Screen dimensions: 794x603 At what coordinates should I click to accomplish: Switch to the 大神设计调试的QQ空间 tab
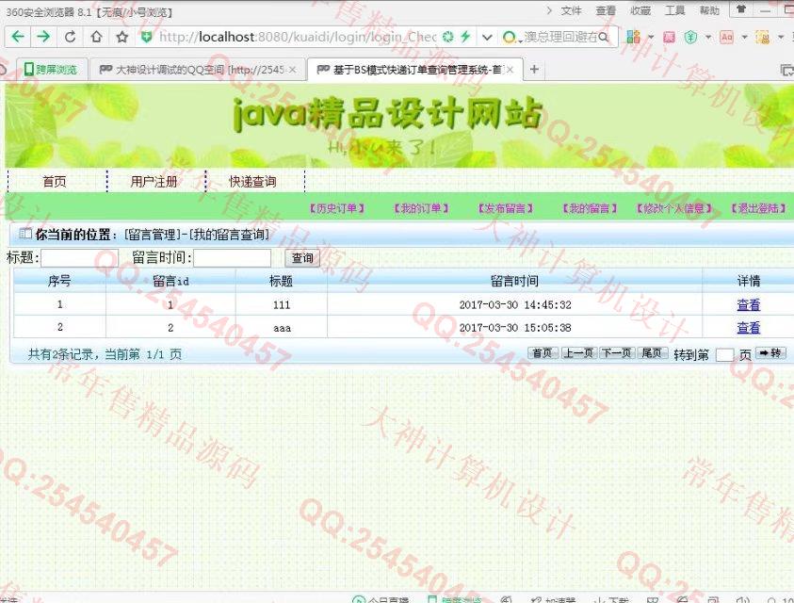pyautogui.click(x=198, y=70)
